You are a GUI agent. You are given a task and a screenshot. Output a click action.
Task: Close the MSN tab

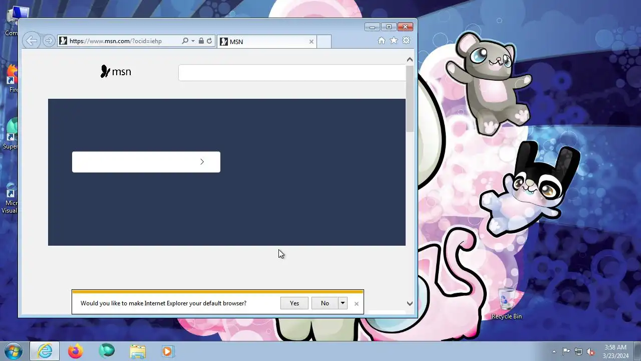click(x=311, y=42)
